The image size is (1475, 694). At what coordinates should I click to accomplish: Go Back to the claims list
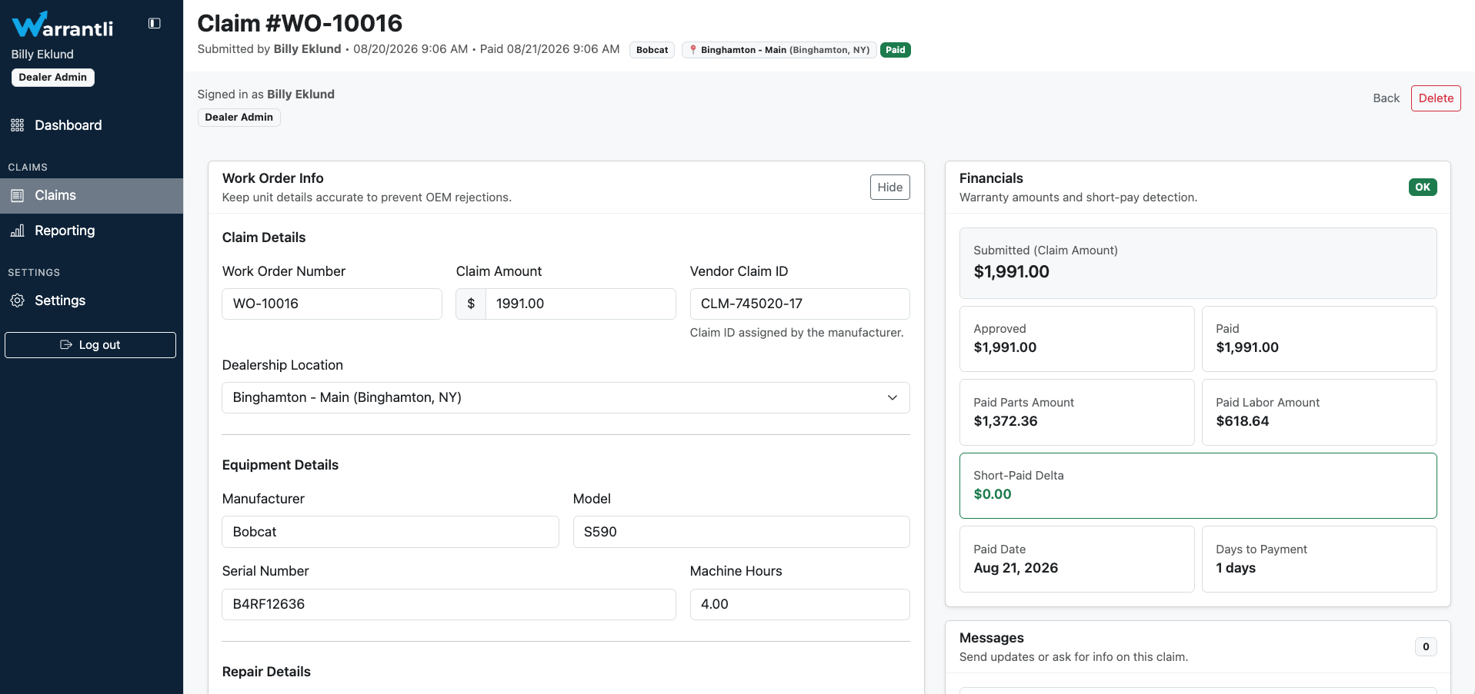[1386, 98]
